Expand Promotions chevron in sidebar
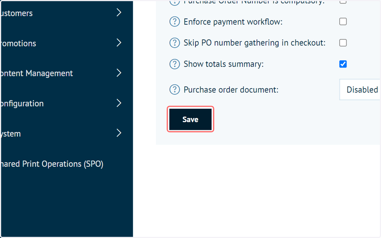 [x=119, y=43]
